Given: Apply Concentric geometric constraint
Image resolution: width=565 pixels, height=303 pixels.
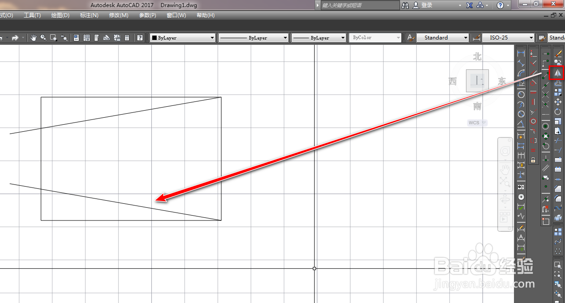Looking at the screenshot, I should (x=533, y=121).
